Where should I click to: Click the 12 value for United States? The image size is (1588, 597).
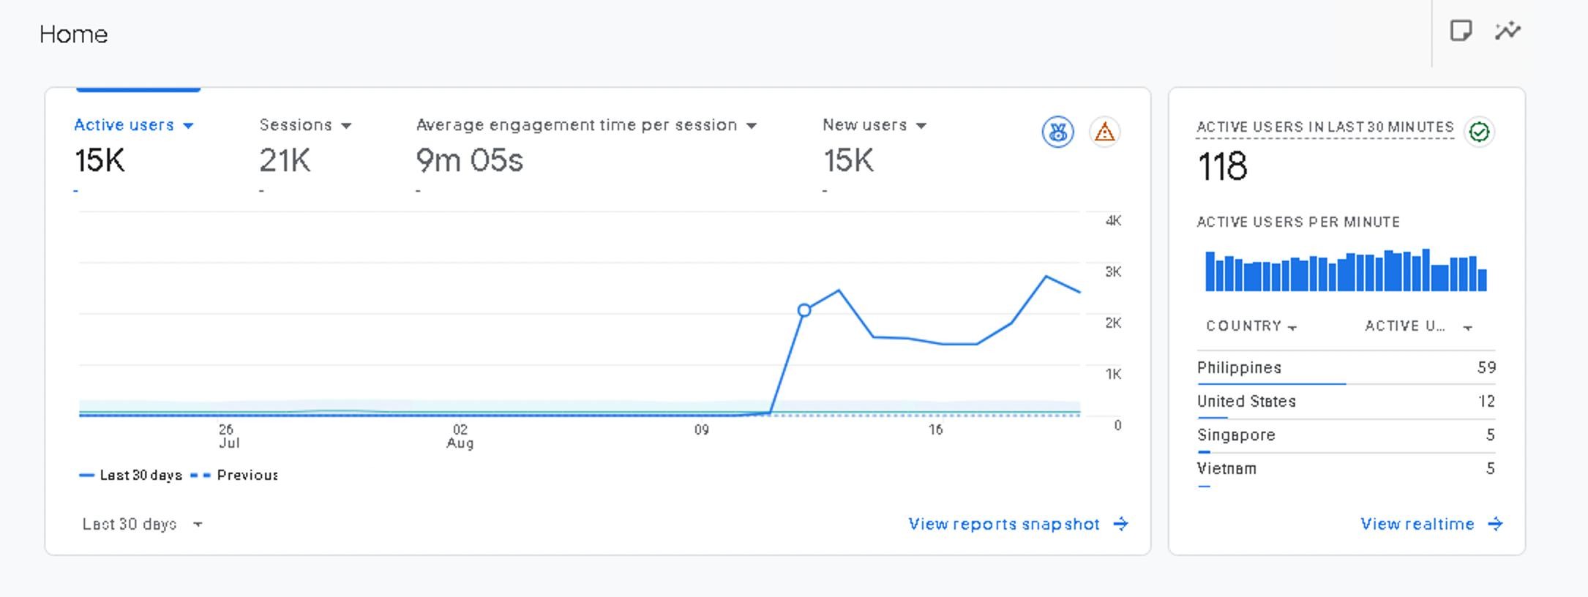(x=1486, y=401)
